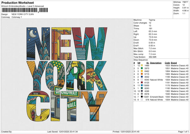Click the dark red swatch in stop 7
This screenshot has height=134, width=190.
pos(142,82)
